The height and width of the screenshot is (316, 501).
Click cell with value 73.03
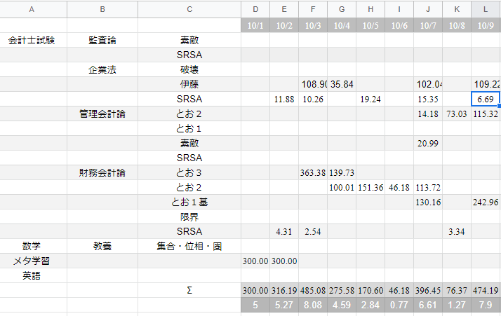click(x=457, y=114)
